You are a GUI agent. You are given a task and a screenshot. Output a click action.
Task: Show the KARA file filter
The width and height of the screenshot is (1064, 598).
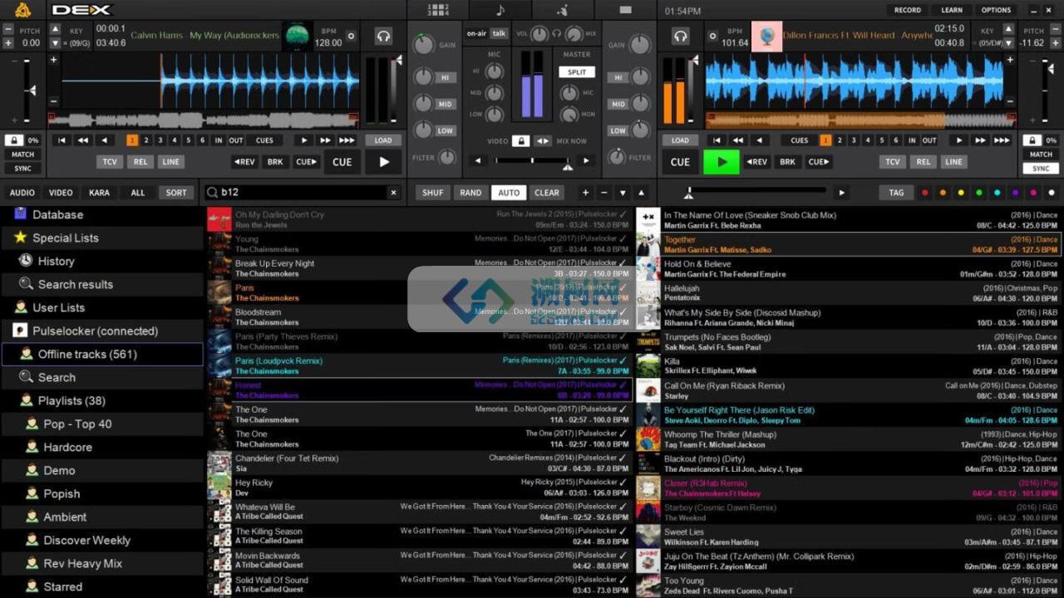99,193
